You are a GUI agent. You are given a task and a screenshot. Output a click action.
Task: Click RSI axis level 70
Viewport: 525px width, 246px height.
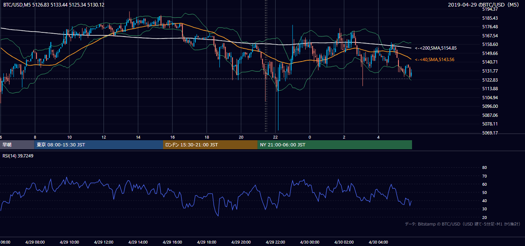[x=484, y=176]
